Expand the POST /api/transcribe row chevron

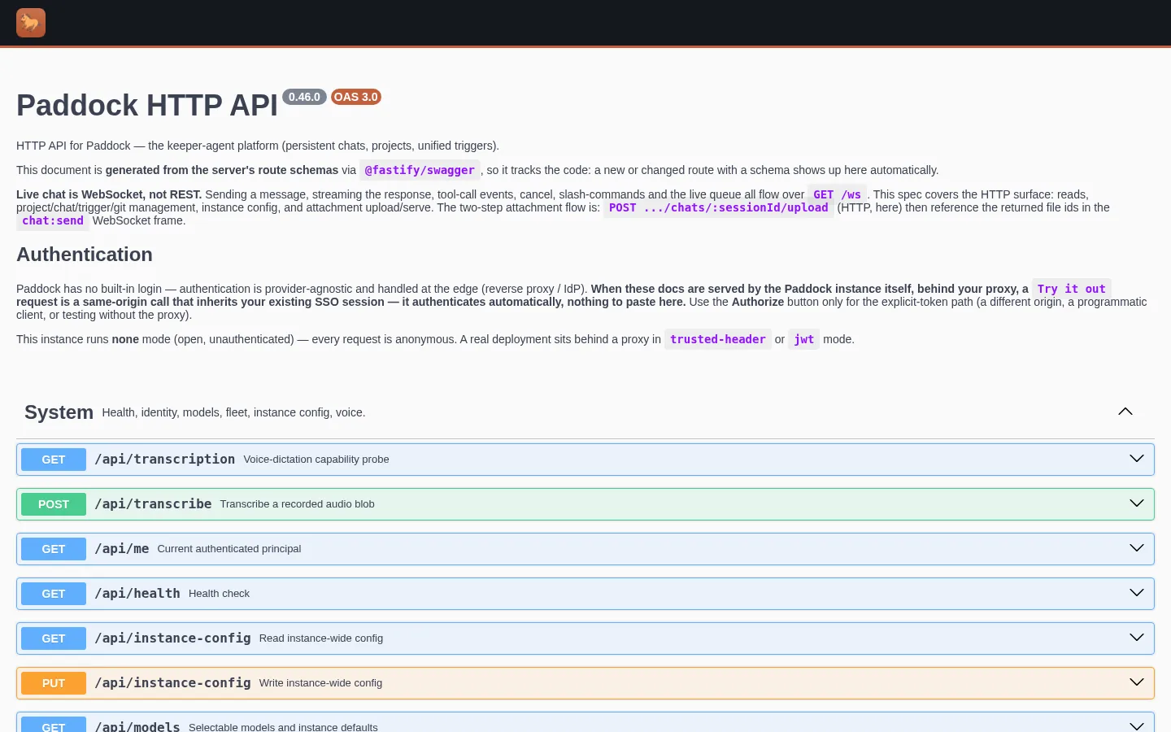pos(1137,503)
